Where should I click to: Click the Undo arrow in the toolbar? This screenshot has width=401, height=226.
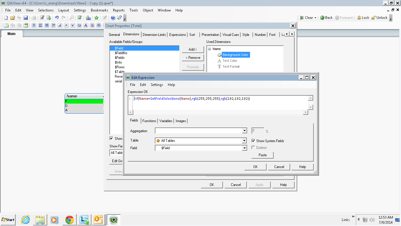pyautogui.click(x=57, y=18)
